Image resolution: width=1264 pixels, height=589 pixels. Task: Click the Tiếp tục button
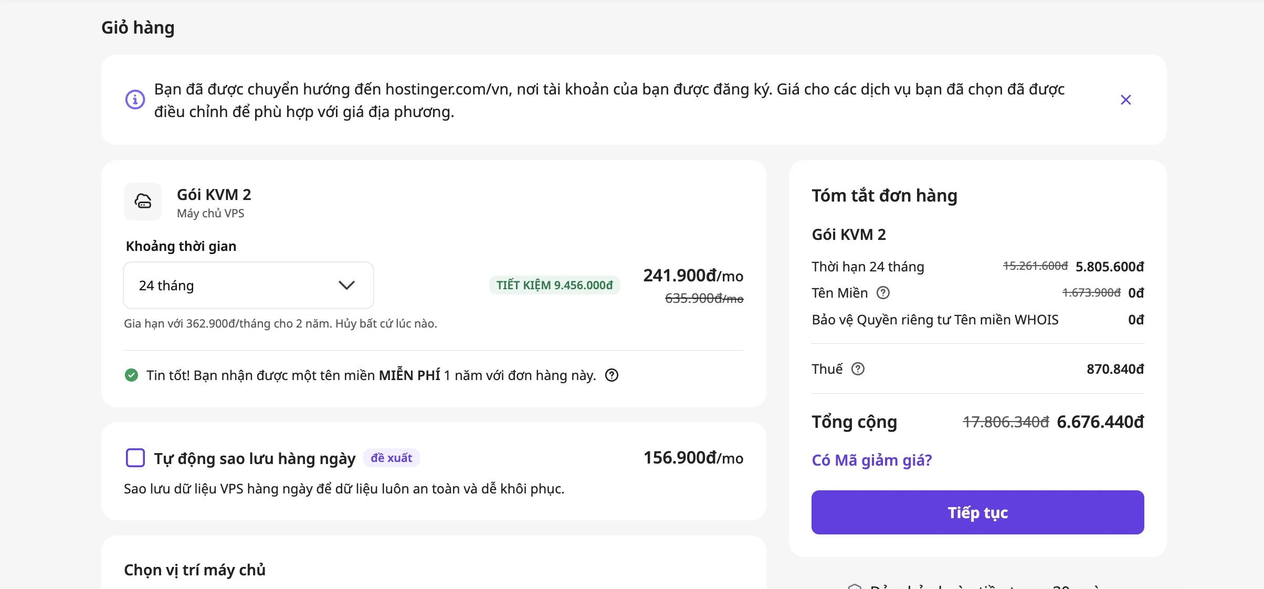(x=977, y=512)
